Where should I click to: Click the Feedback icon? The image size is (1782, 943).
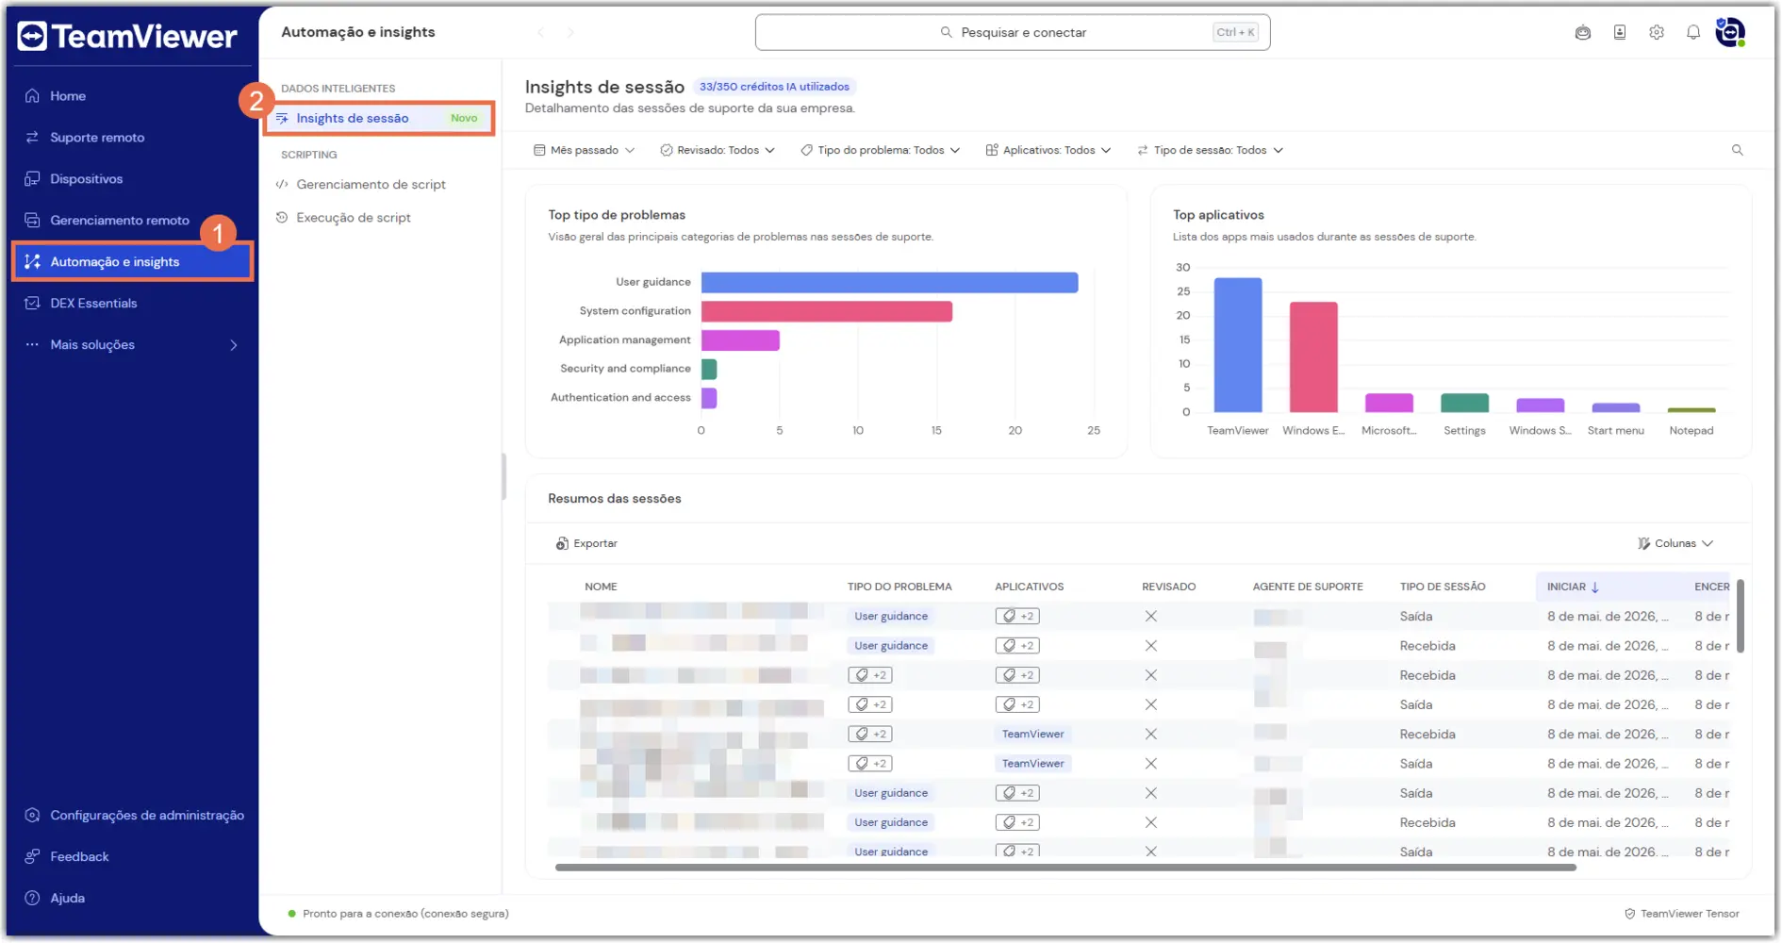32,857
